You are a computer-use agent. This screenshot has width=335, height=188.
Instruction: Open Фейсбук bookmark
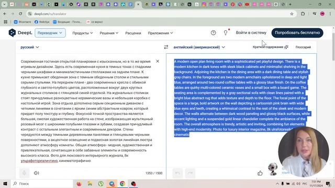point(42,22)
